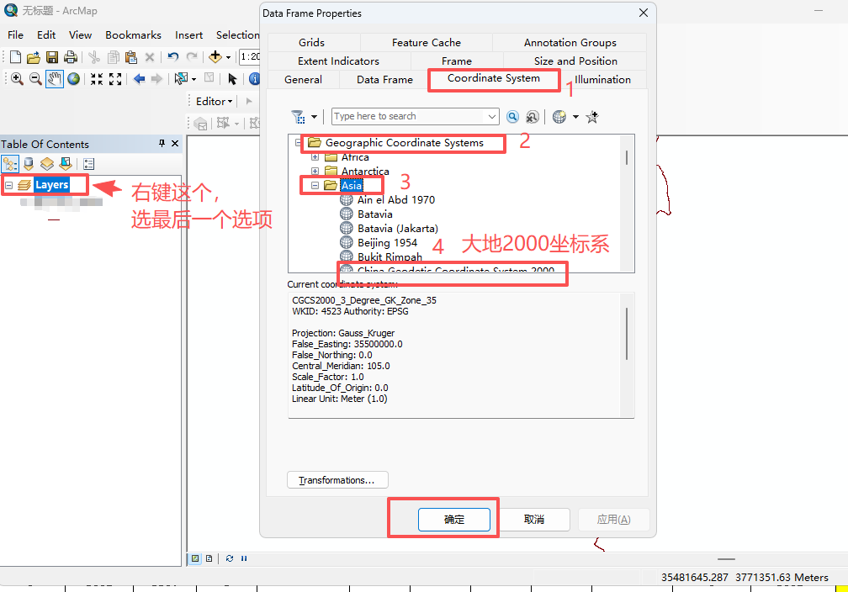Click the Add To Favorites star icon
The height and width of the screenshot is (592, 848).
coord(593,117)
